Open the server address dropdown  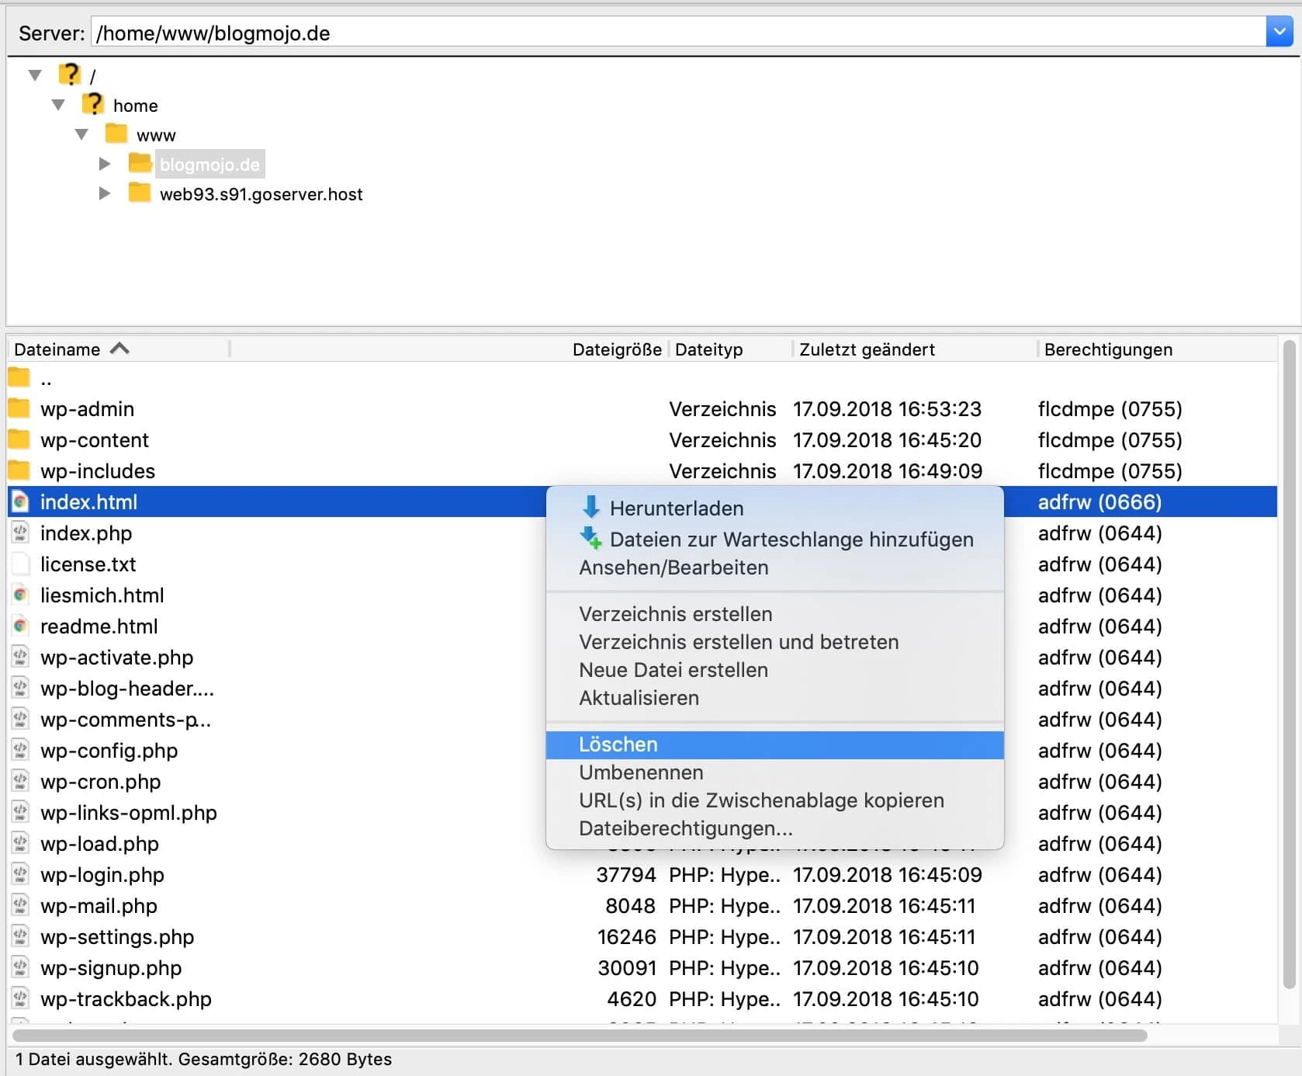coord(1279,32)
